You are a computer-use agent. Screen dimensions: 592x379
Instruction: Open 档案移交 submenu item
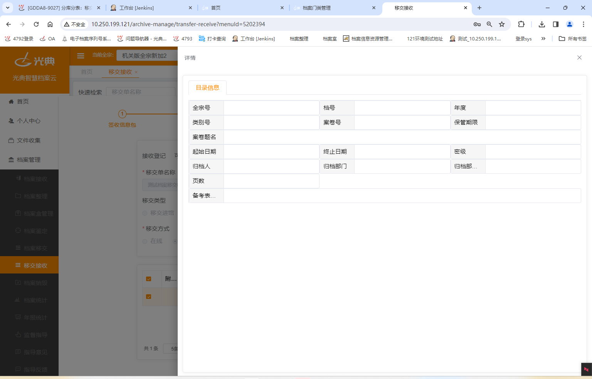point(35,248)
